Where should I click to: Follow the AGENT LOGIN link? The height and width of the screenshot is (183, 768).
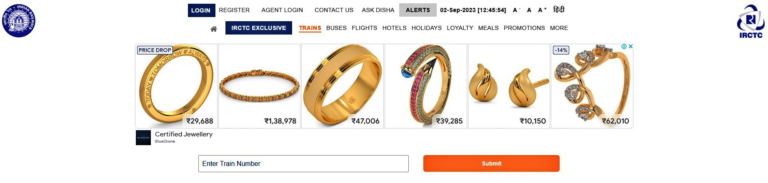282,10
